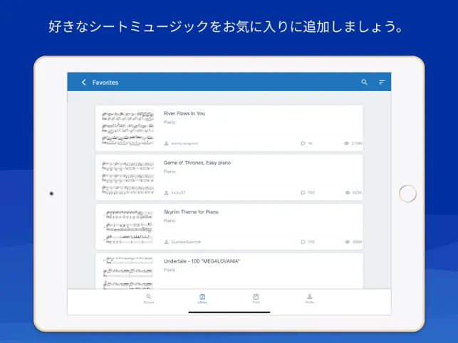The height and width of the screenshot is (343, 458).
Task: Switch to the Profile tab
Action: [309, 299]
